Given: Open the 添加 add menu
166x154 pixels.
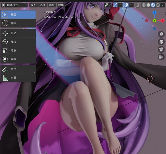Looking at the screenshot, I should [52, 5].
